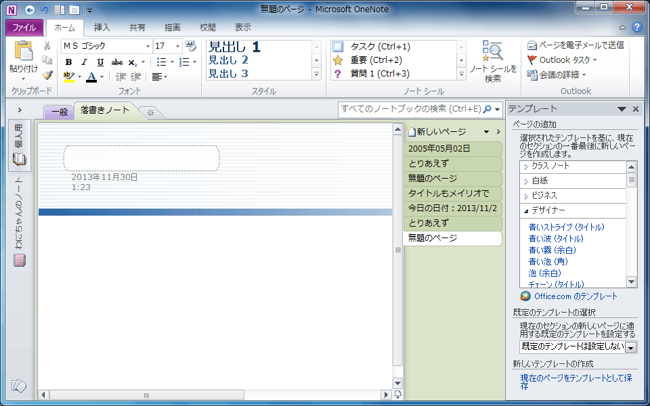This screenshot has width=650, height=406.
Task: Decrease the indent level
Action: click(x=121, y=76)
